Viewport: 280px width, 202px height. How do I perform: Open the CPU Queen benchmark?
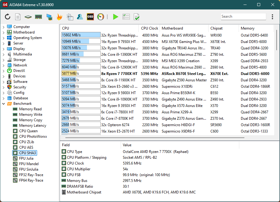coord(28,131)
